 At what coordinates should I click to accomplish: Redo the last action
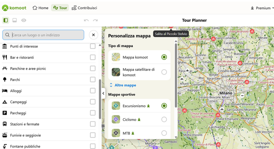pos(95,20)
